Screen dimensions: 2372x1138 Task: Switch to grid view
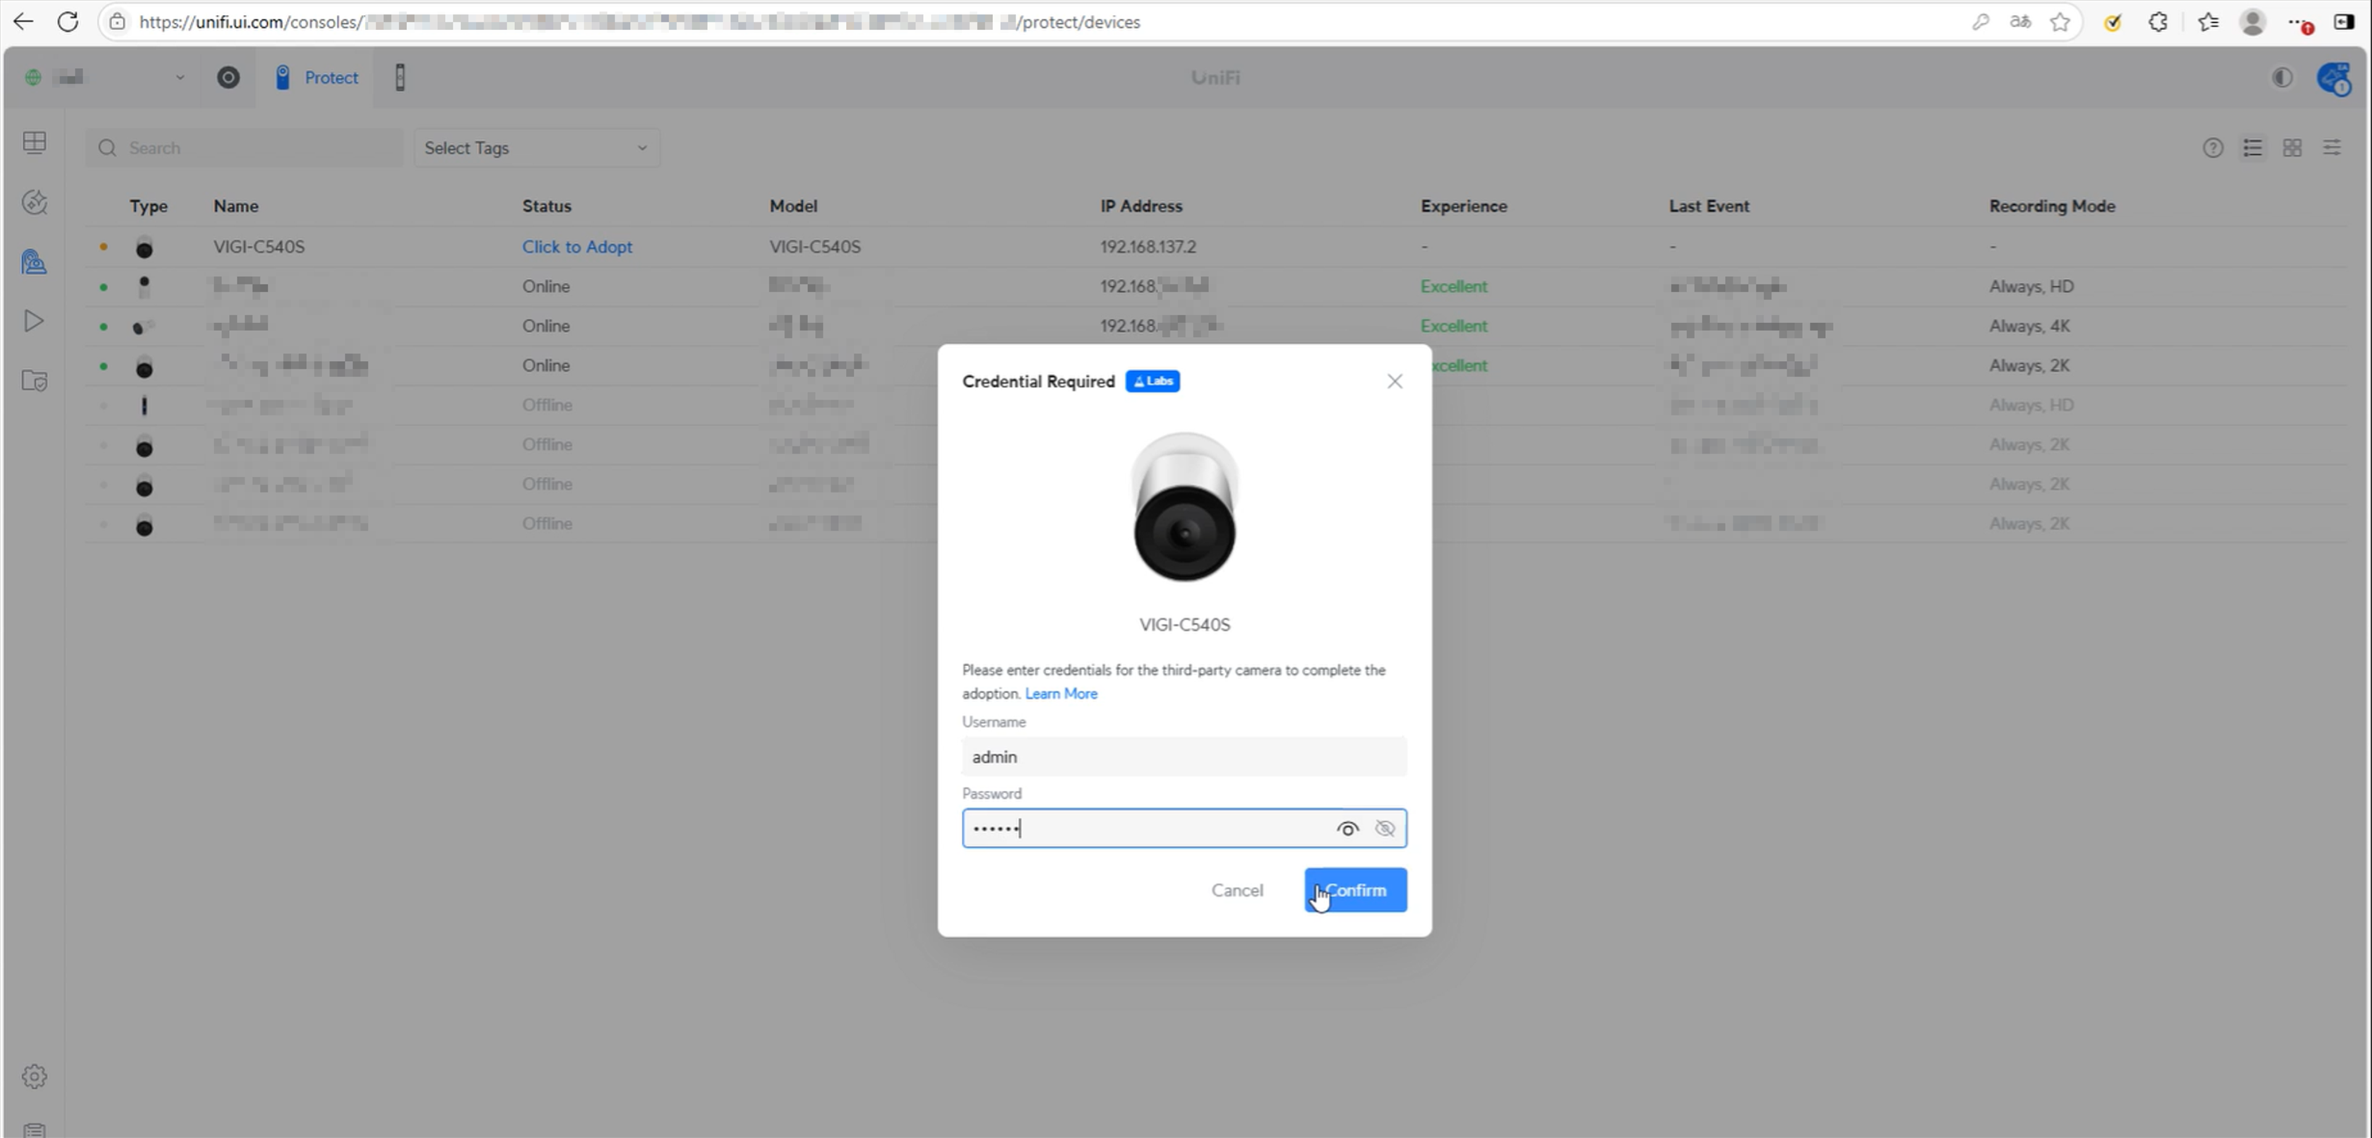[2292, 148]
